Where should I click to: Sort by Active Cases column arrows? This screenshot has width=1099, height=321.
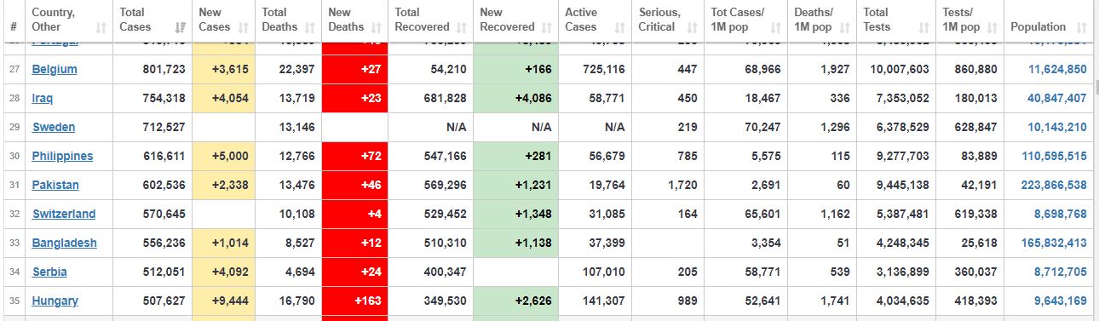[619, 28]
